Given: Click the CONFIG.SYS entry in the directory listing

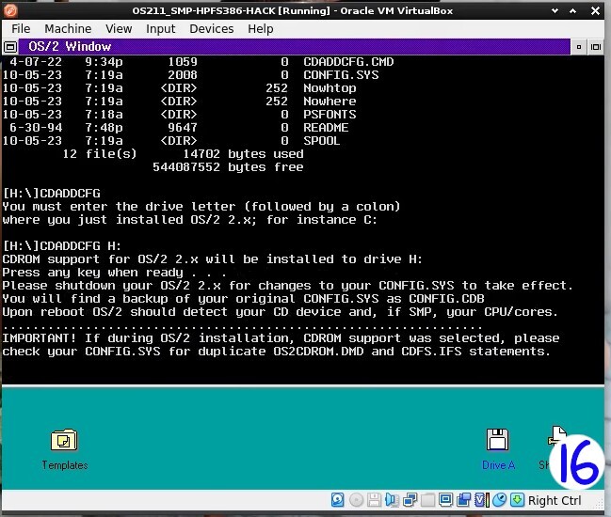Looking at the screenshot, I should coord(341,75).
